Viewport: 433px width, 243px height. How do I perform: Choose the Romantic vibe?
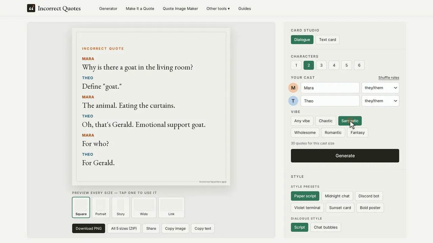coord(333,133)
